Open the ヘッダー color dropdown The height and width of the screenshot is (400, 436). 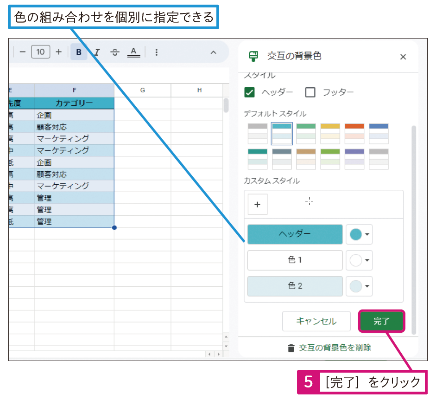(359, 234)
